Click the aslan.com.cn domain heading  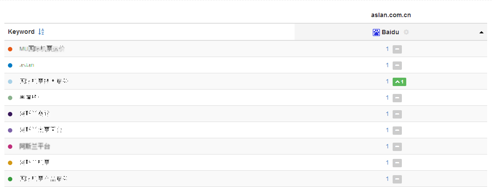[391, 15]
